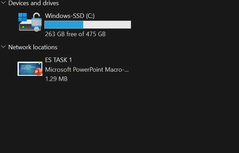
Task: Collapse the Devices and drives section chevron
Action: coord(3,3)
